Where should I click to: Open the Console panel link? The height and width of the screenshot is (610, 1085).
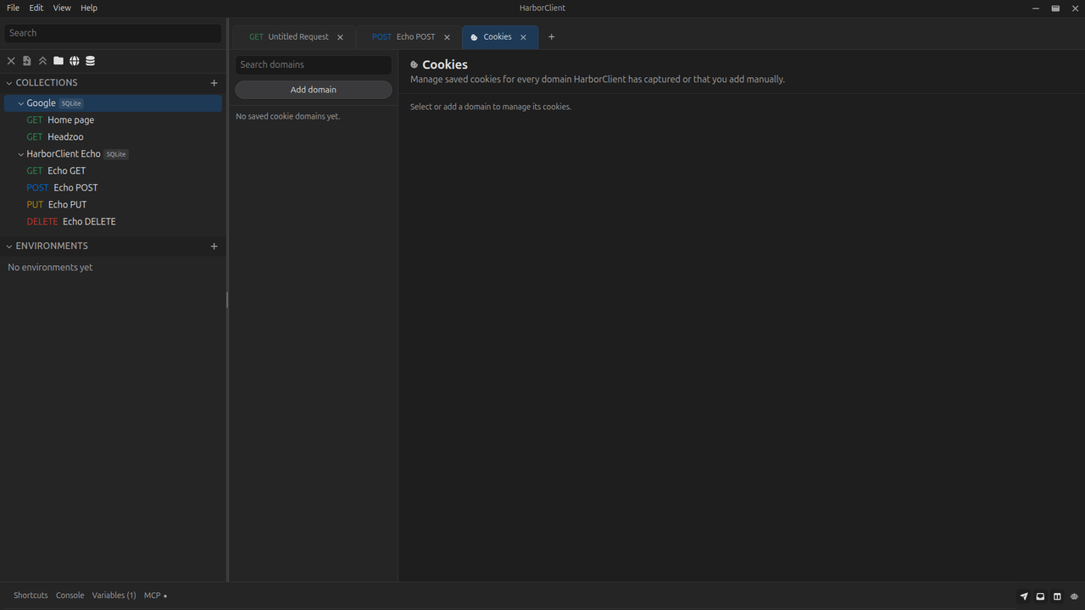tap(70, 596)
